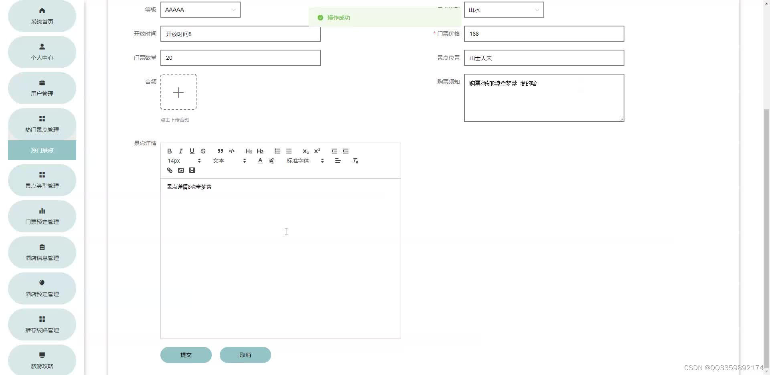Open 个人中心 in sidebar
The image size is (770, 375).
42,52
